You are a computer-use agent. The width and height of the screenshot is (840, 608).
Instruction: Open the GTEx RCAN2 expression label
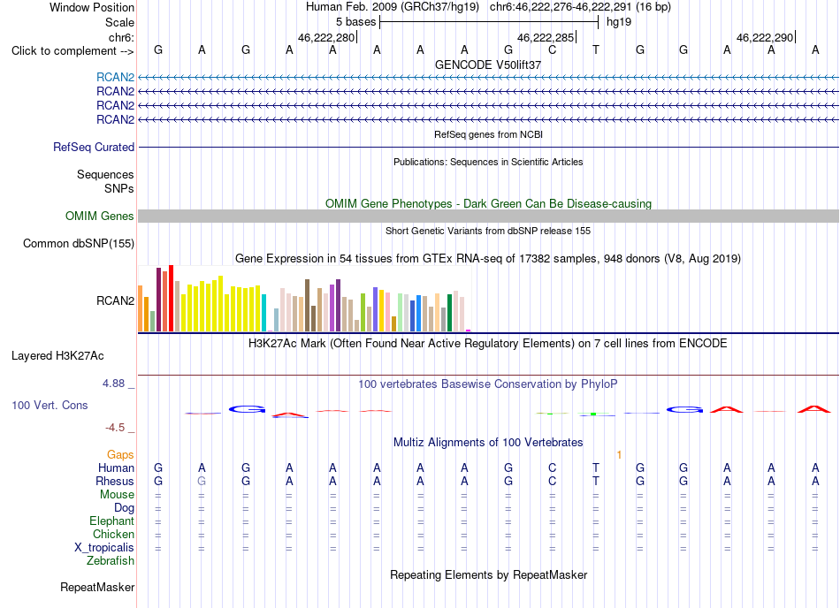tap(115, 300)
